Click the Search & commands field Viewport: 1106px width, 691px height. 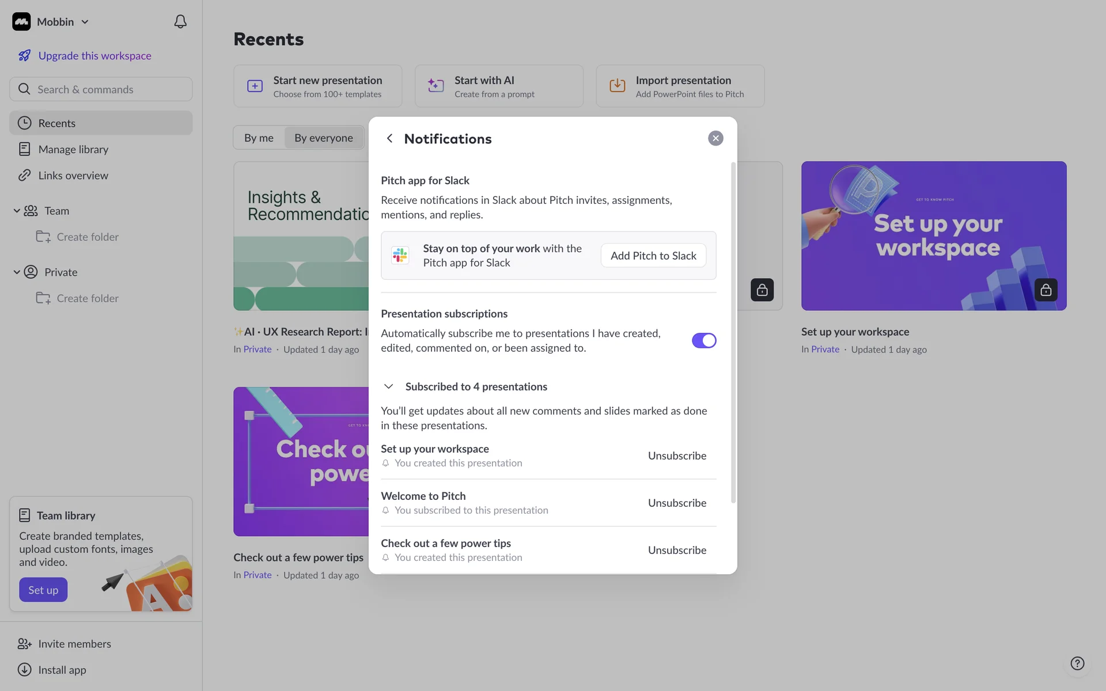[101, 89]
